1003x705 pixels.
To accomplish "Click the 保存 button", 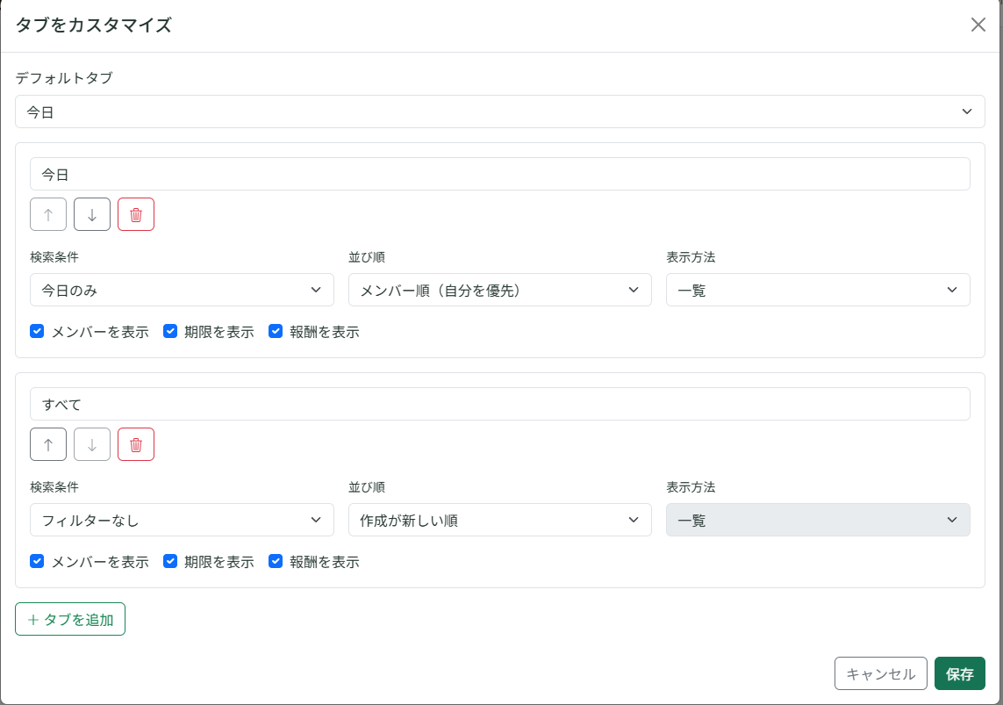I will (959, 673).
